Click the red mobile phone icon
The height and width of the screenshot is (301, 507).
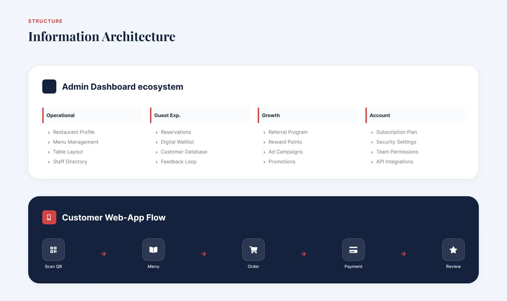(49, 217)
